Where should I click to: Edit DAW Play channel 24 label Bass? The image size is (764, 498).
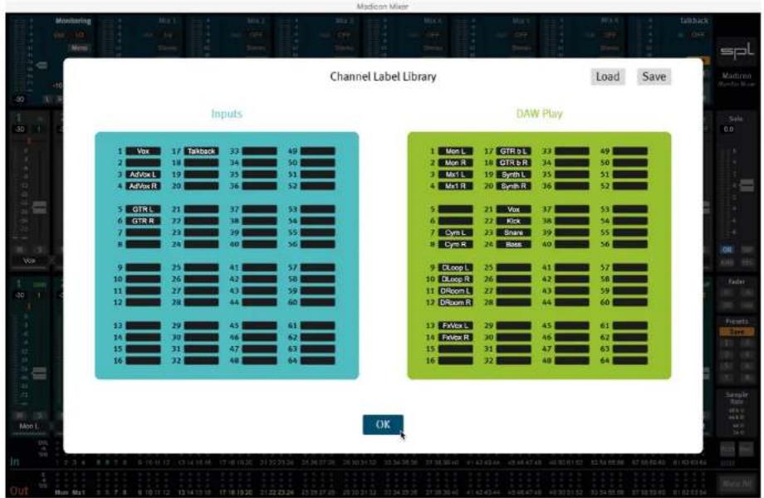pos(513,244)
